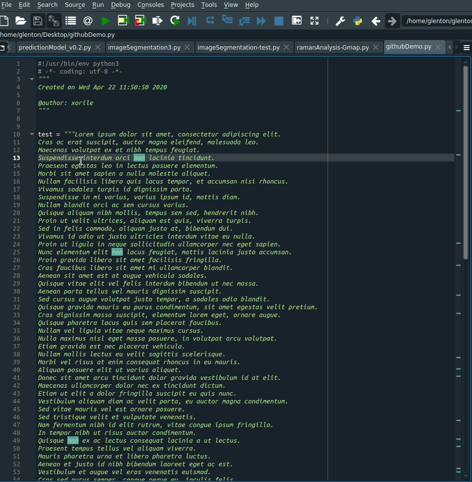Viewport: 472px width, 482px height.
Task: Open Spyder preferences with the wrench icon
Action: pyautogui.click(x=339, y=21)
